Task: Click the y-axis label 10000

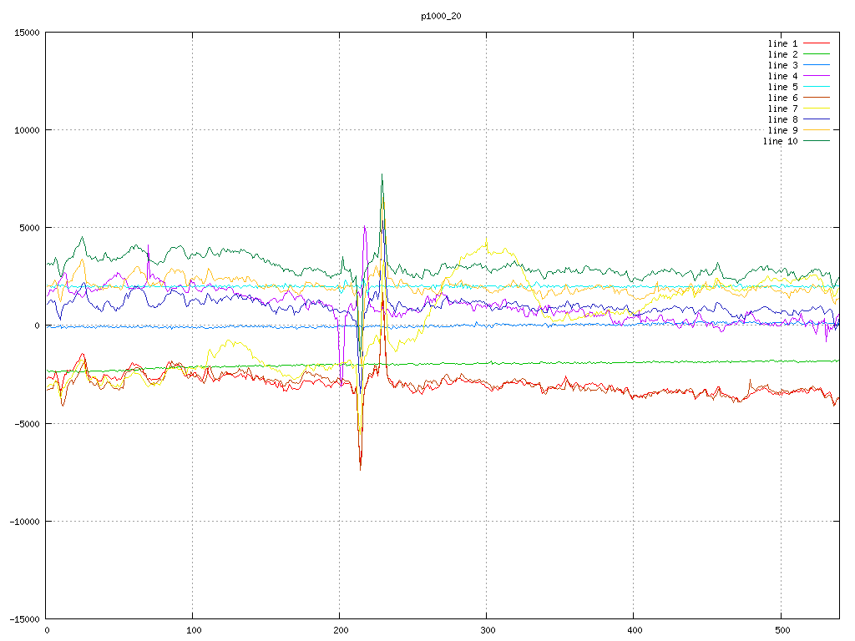Action: click(x=28, y=130)
